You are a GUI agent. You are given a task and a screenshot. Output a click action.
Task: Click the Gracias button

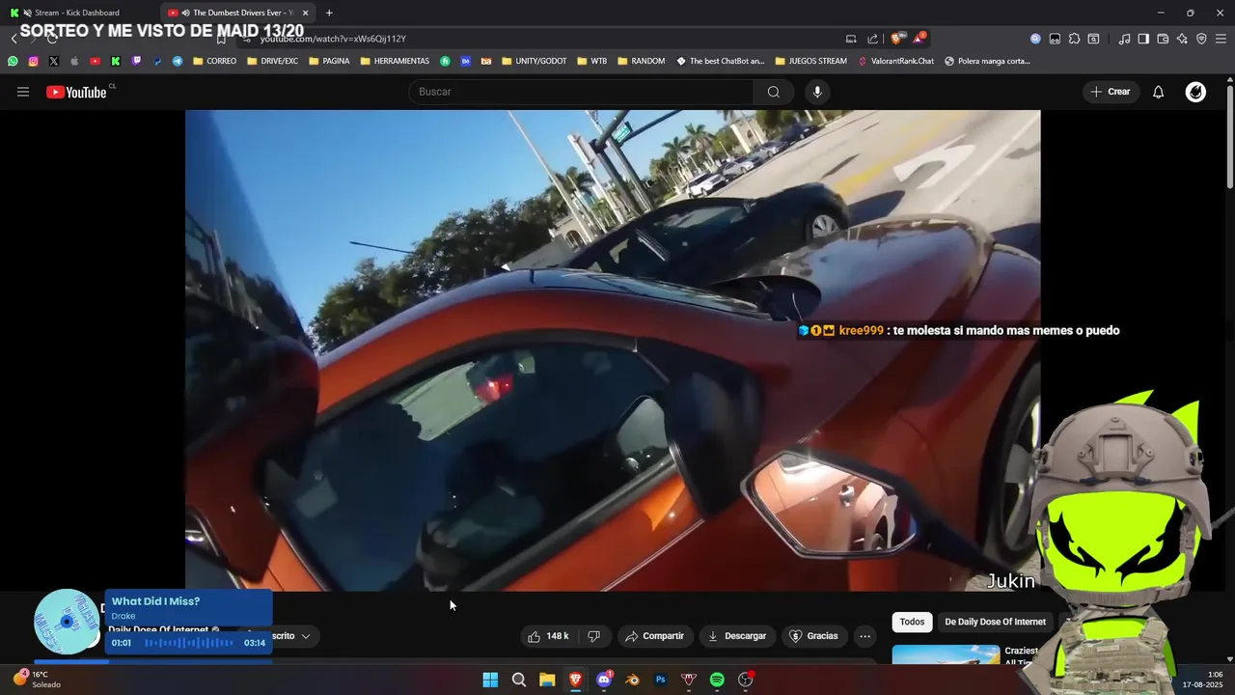(813, 636)
